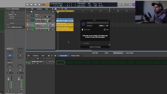Click the pattern browser icon in Step Sequencer
The width and height of the screenshot is (167, 94).
(x=49, y=56)
